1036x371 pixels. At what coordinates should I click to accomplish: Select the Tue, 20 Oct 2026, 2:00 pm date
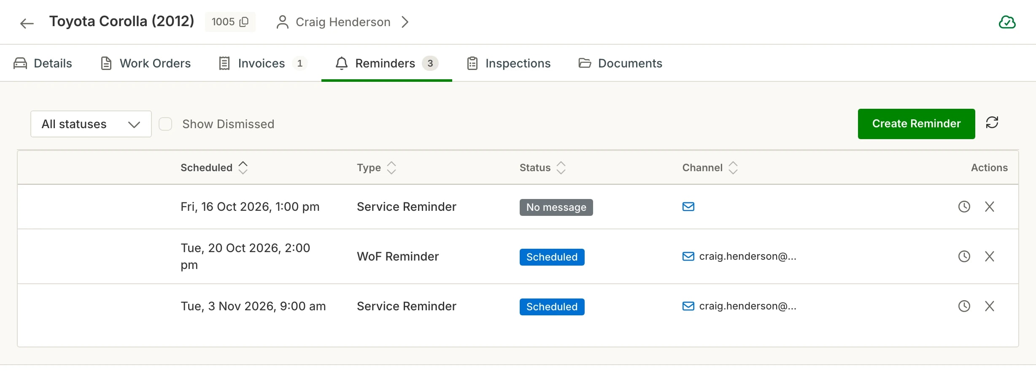pyautogui.click(x=246, y=256)
